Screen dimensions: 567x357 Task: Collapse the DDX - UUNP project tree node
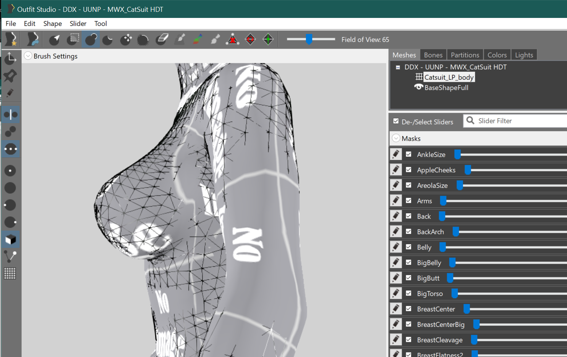click(x=398, y=67)
